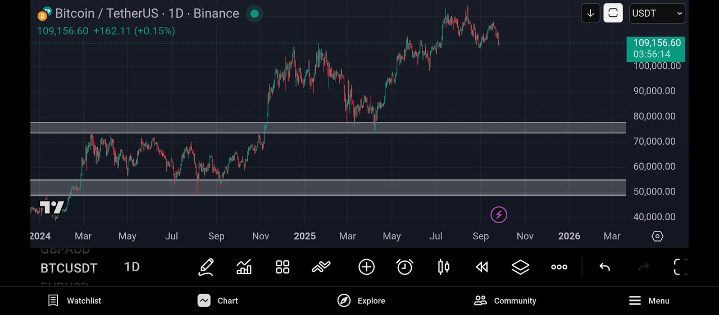Tap the plus add-symbol icon
This screenshot has width=719, height=315.
[x=367, y=267]
